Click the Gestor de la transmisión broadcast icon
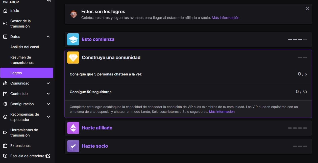The height and width of the screenshot is (163, 318). 5,24
